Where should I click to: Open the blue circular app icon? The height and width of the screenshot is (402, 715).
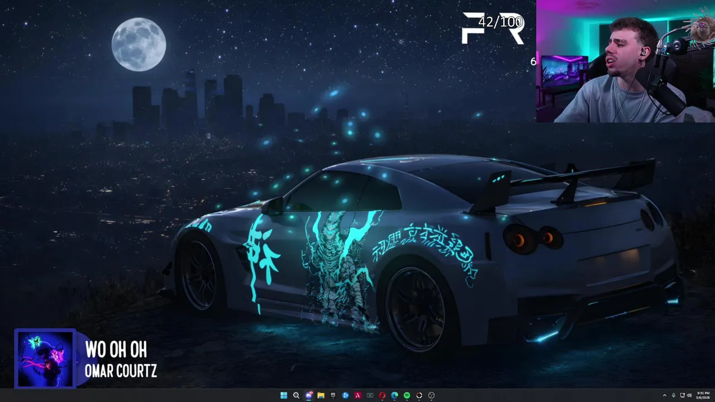click(345, 395)
